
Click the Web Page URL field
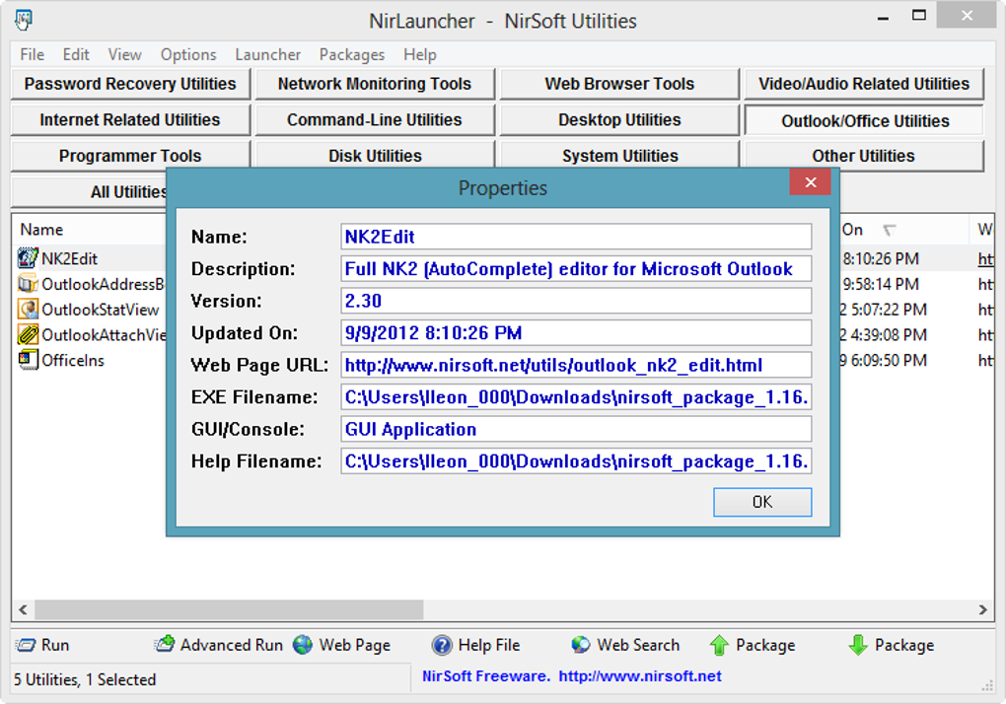576,365
